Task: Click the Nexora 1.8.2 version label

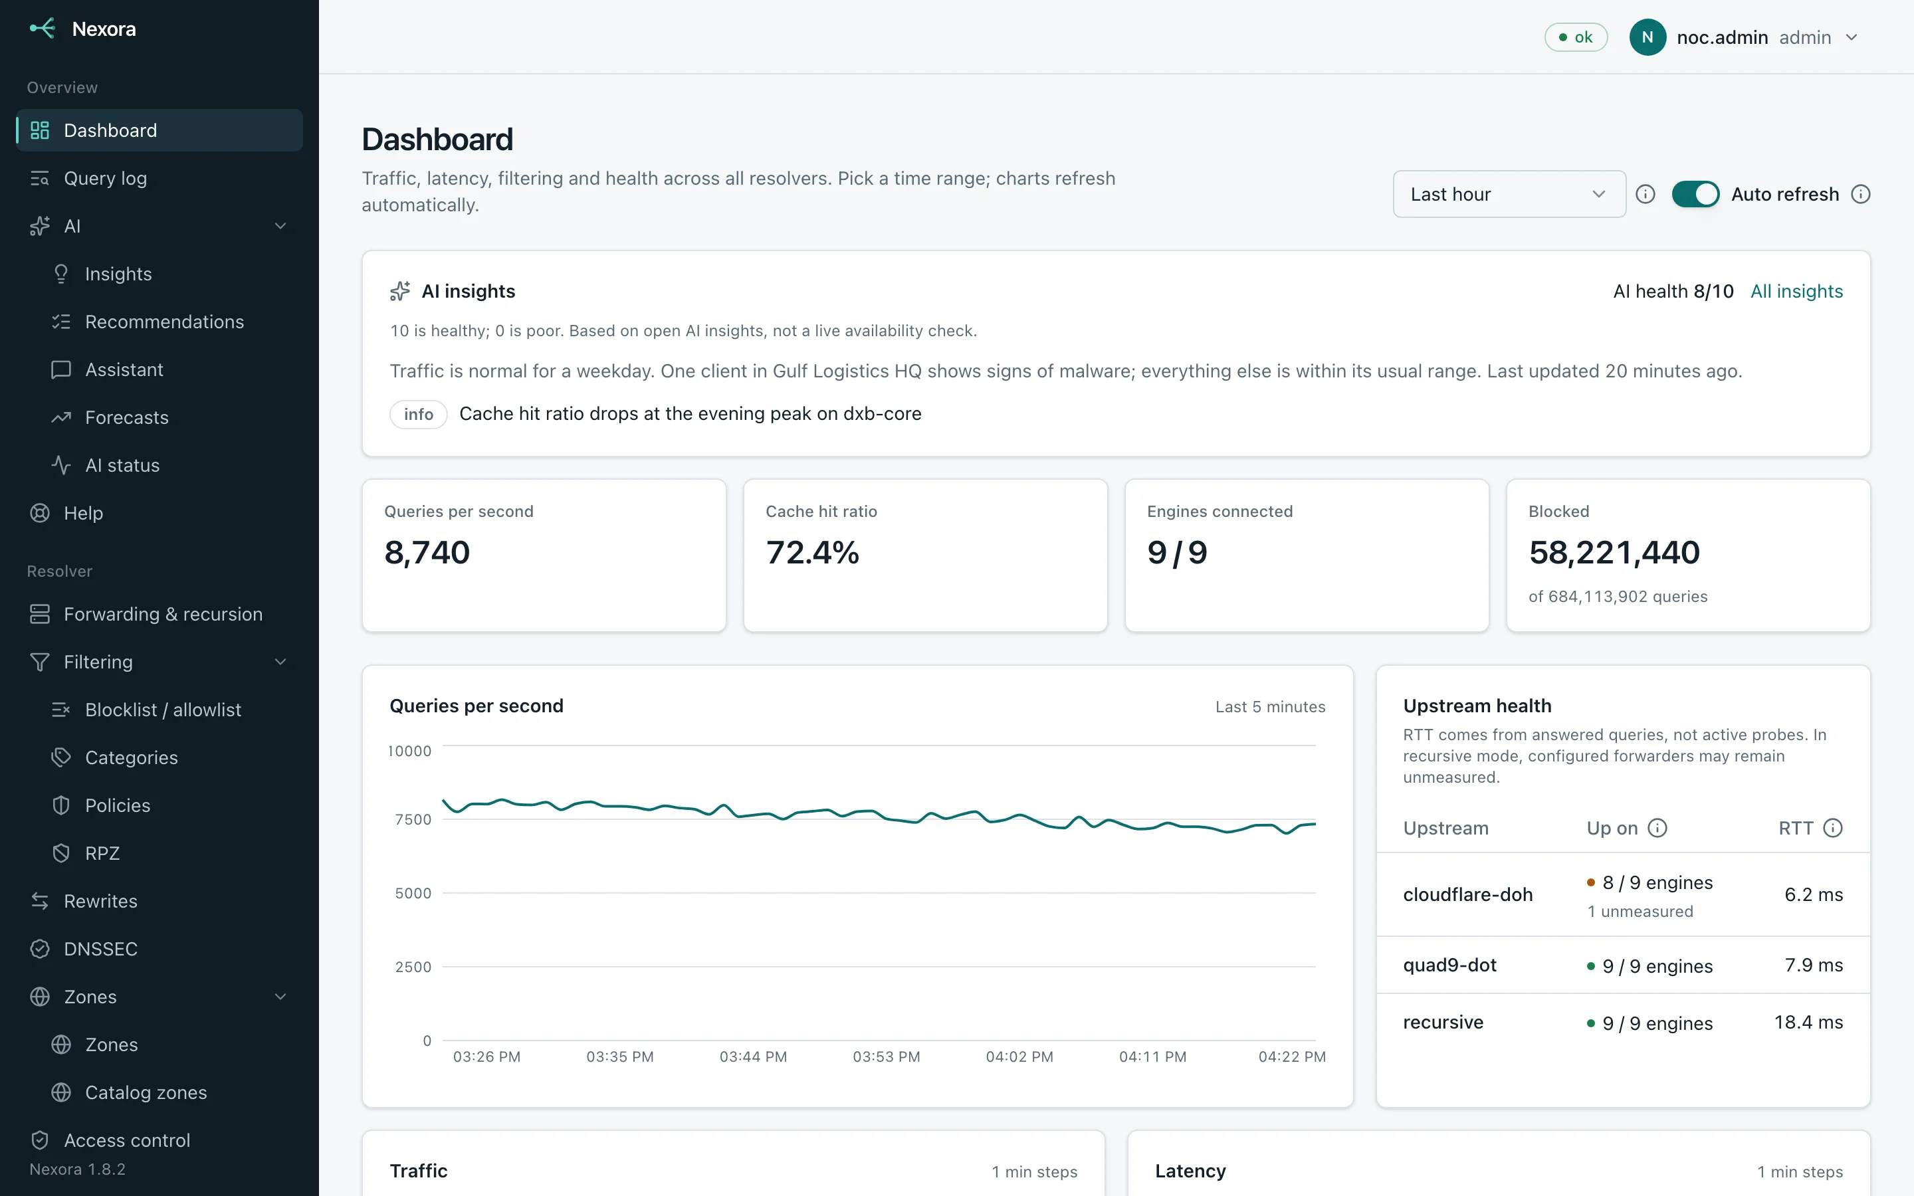Action: click(x=78, y=1170)
